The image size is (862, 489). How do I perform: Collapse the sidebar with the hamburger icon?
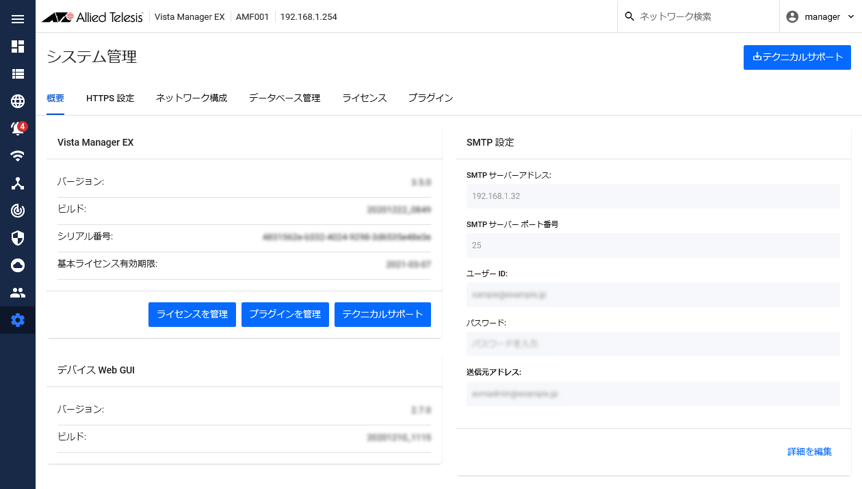18,18
